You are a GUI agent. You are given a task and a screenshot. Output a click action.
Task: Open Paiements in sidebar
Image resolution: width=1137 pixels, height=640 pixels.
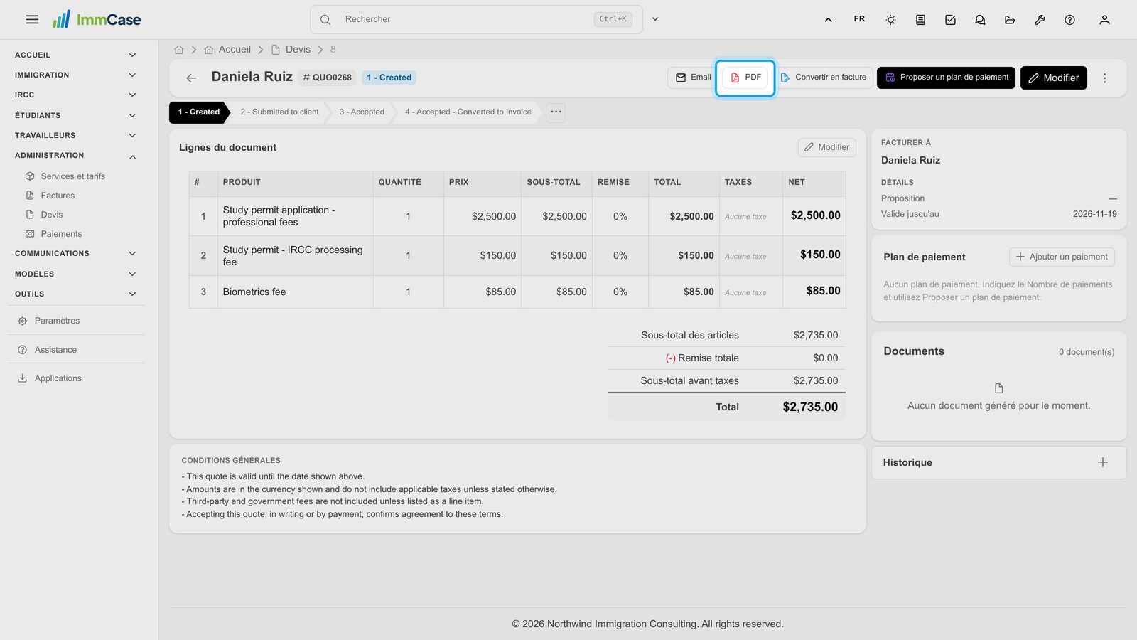[x=54, y=234]
